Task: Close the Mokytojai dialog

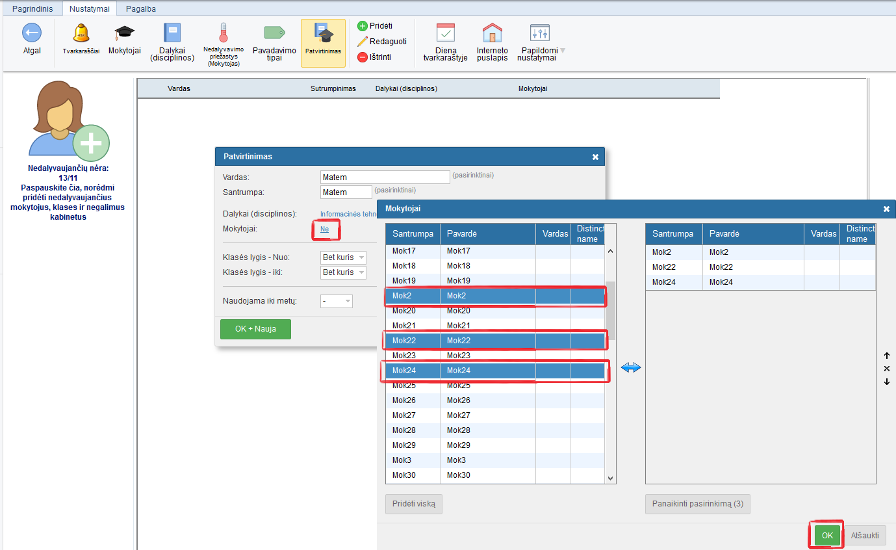Action: click(886, 209)
